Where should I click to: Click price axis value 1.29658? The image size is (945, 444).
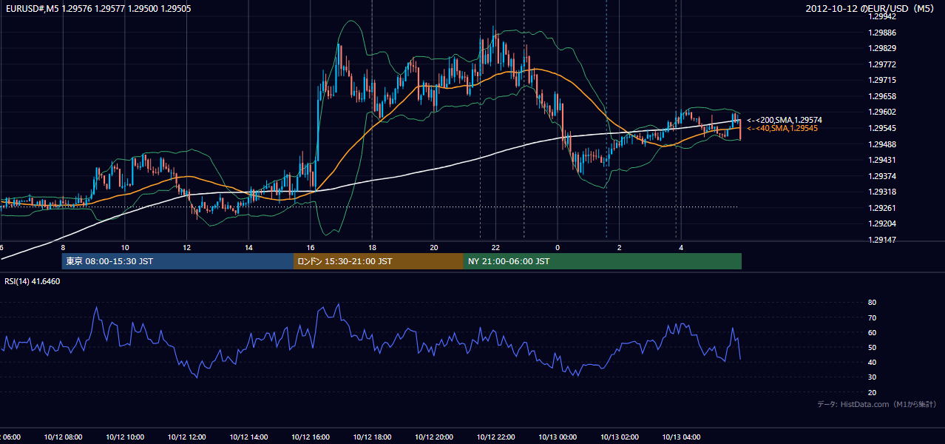click(882, 96)
